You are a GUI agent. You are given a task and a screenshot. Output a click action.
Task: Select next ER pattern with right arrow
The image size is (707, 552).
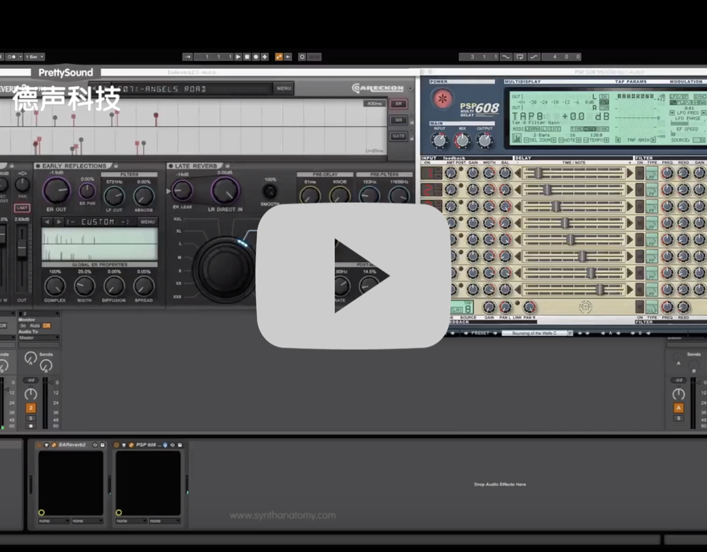click(59, 221)
